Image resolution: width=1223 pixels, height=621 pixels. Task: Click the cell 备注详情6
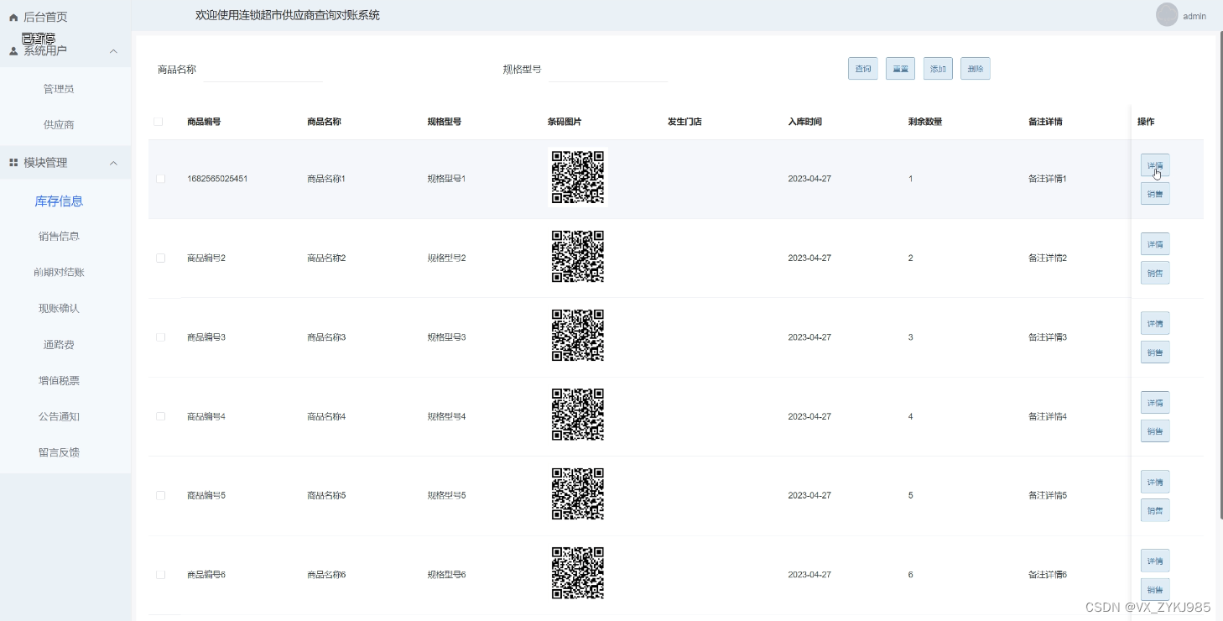pos(1048,575)
